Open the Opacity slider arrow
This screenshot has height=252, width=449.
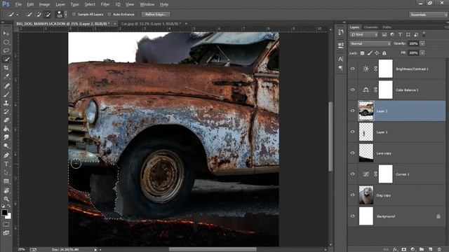click(x=422, y=43)
